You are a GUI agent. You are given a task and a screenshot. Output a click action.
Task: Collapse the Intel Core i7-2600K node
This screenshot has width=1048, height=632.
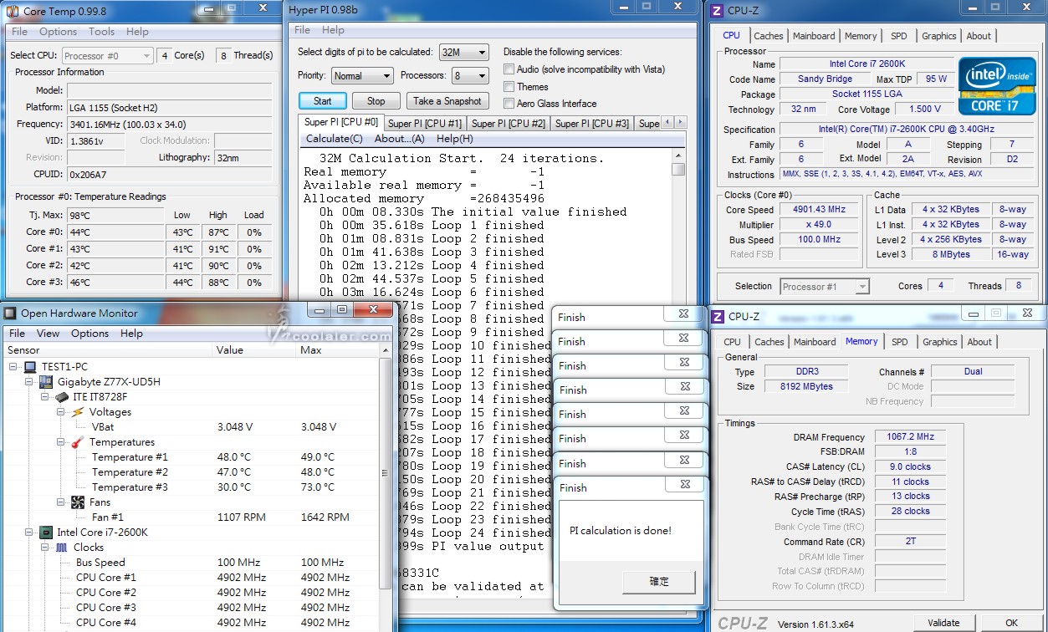click(x=30, y=533)
